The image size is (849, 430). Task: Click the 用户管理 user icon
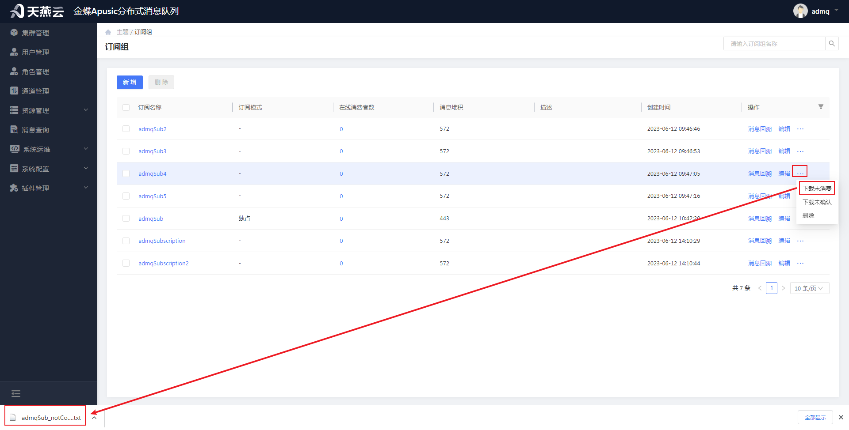coord(14,52)
